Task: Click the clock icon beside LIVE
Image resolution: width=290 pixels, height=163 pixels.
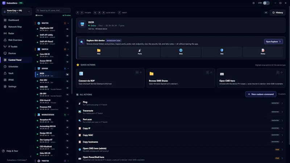Action: tap(253, 3)
